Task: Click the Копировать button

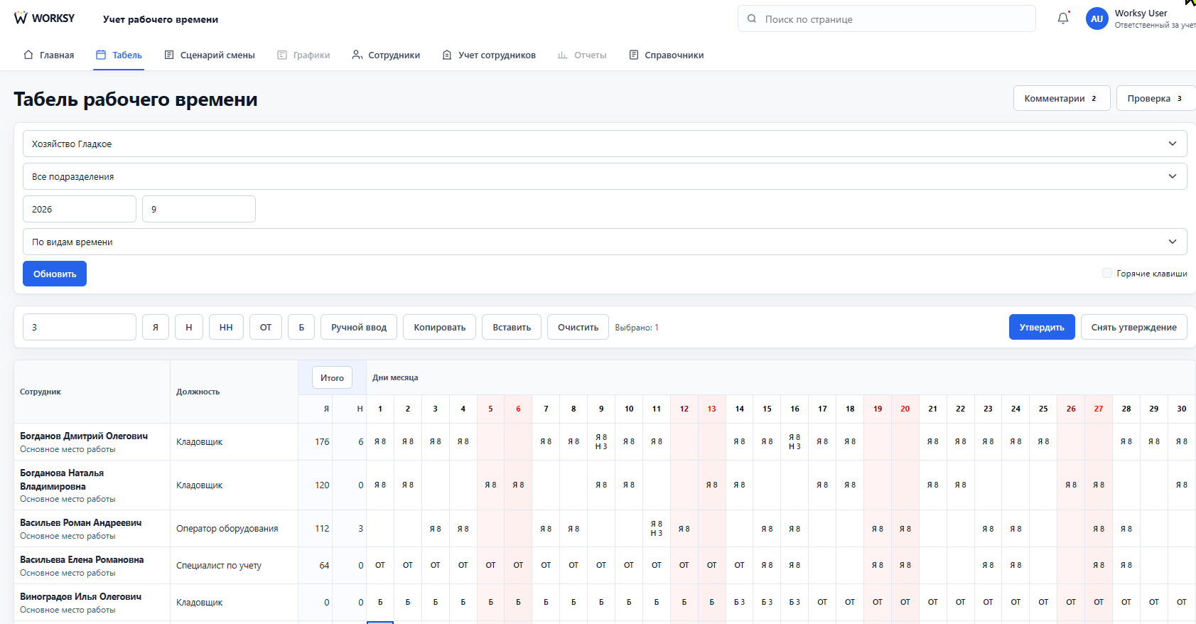Action: click(x=440, y=327)
